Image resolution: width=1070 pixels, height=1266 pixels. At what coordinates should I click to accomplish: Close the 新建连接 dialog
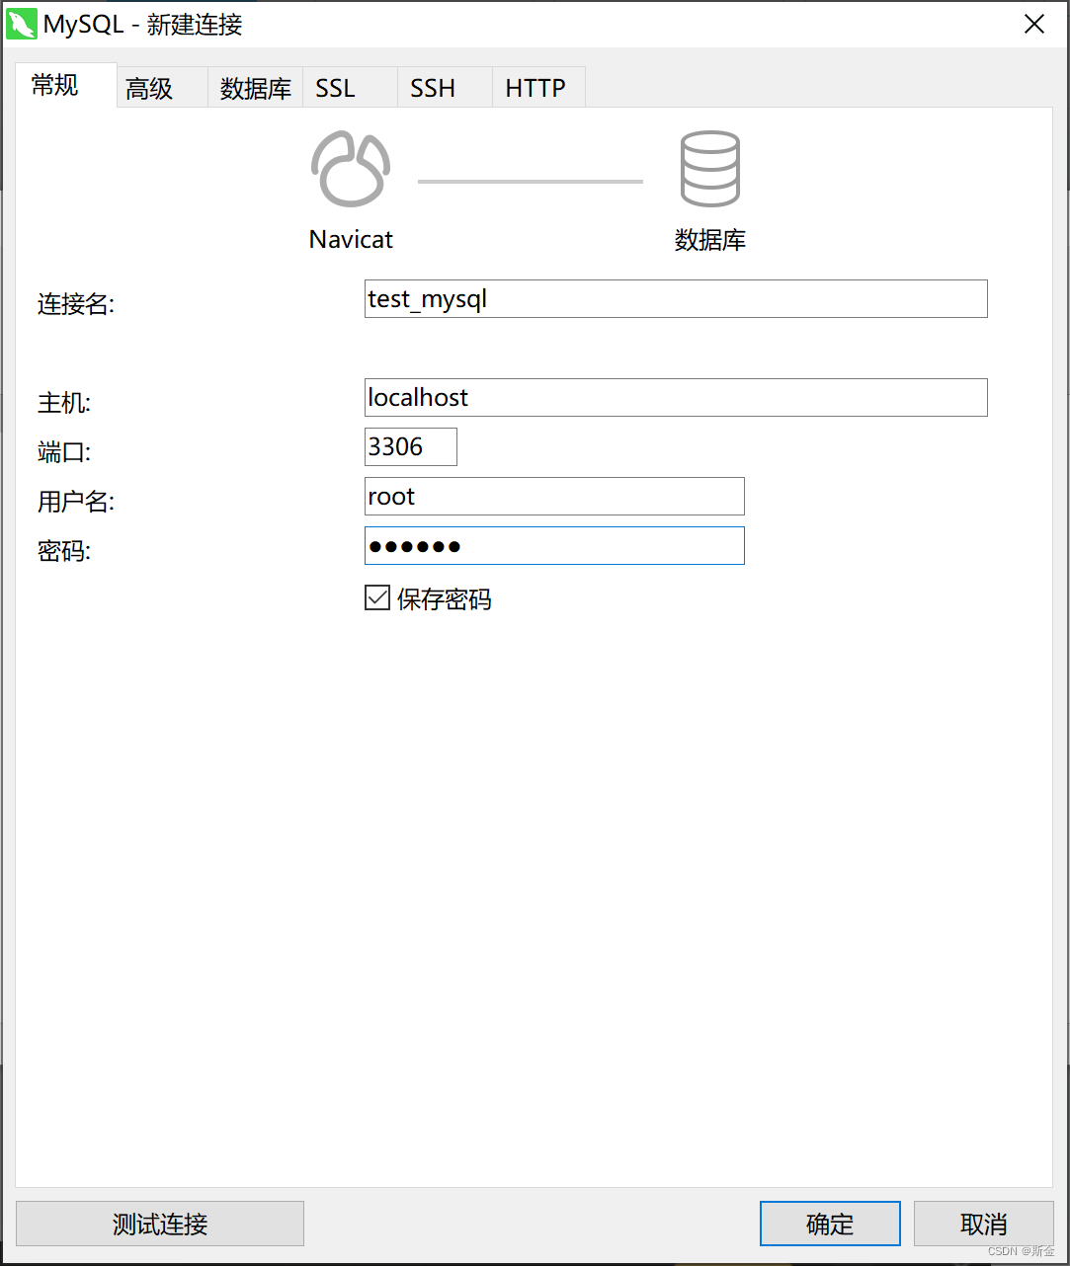[1033, 23]
